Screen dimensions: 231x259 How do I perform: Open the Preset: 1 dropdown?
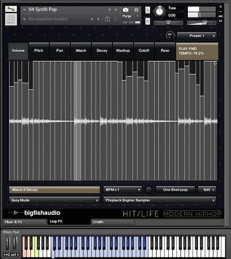(x=197, y=36)
